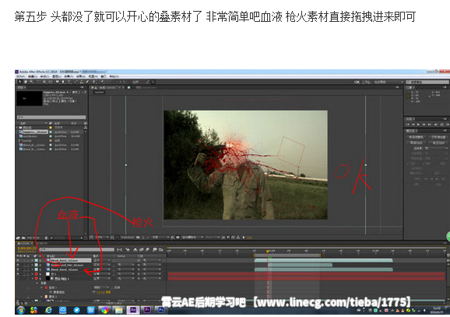
Task: Open the 图层 menu
Action: pos(57,76)
